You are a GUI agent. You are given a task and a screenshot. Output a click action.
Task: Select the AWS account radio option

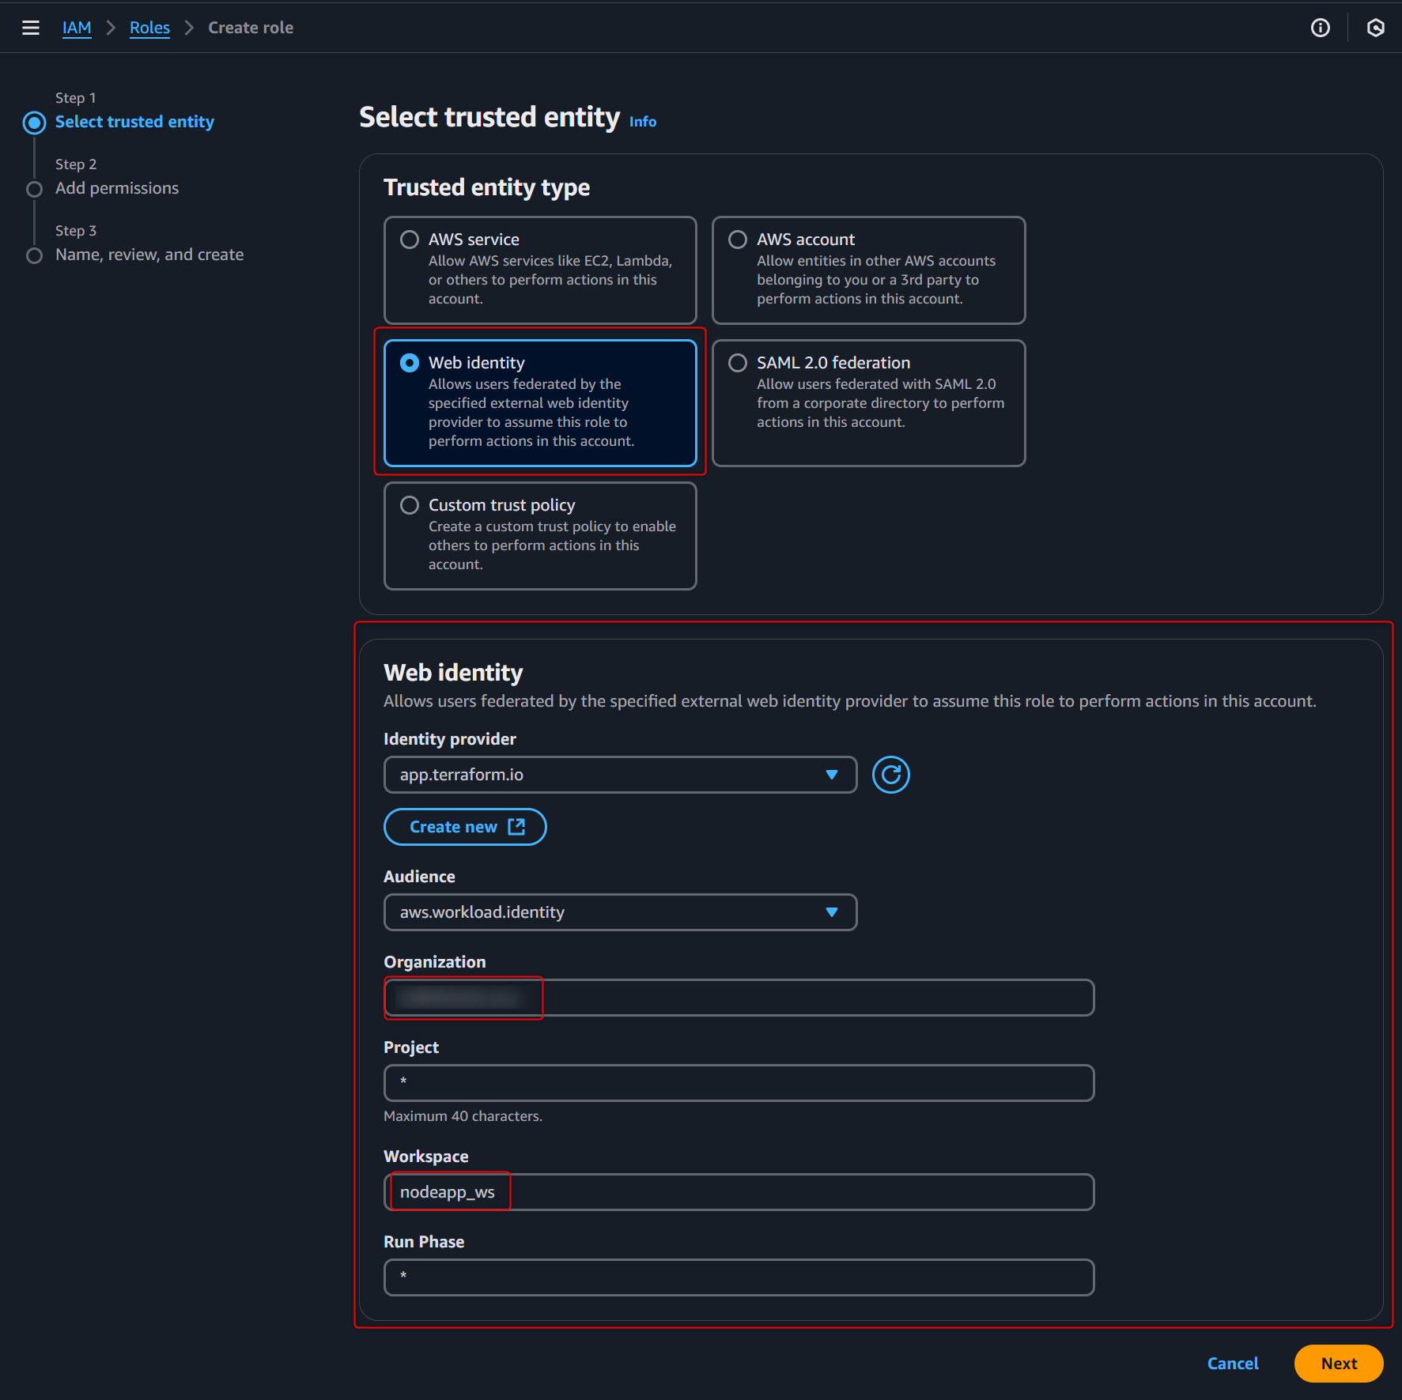coord(738,240)
